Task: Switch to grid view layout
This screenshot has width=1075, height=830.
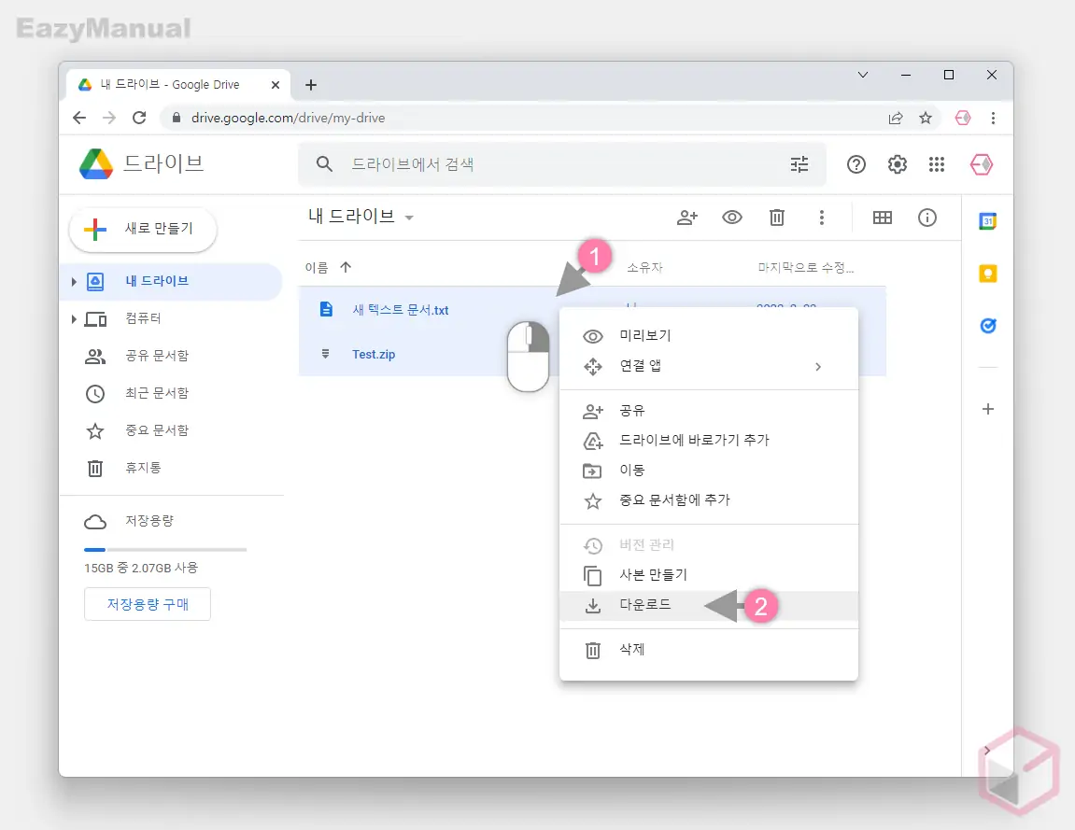Action: click(x=883, y=218)
